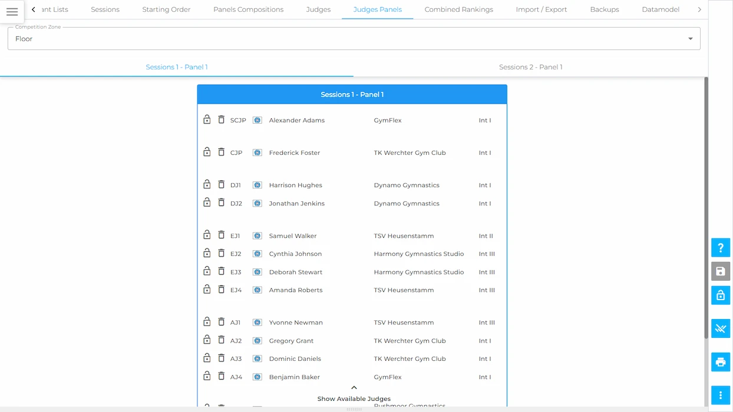Click the blue lock-all button on the right
The height and width of the screenshot is (412, 733).
tap(720, 295)
